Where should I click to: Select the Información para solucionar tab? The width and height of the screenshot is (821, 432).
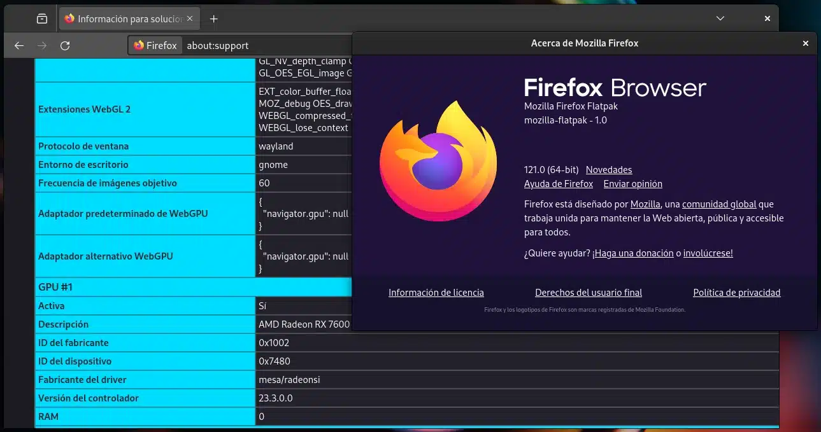[129, 19]
